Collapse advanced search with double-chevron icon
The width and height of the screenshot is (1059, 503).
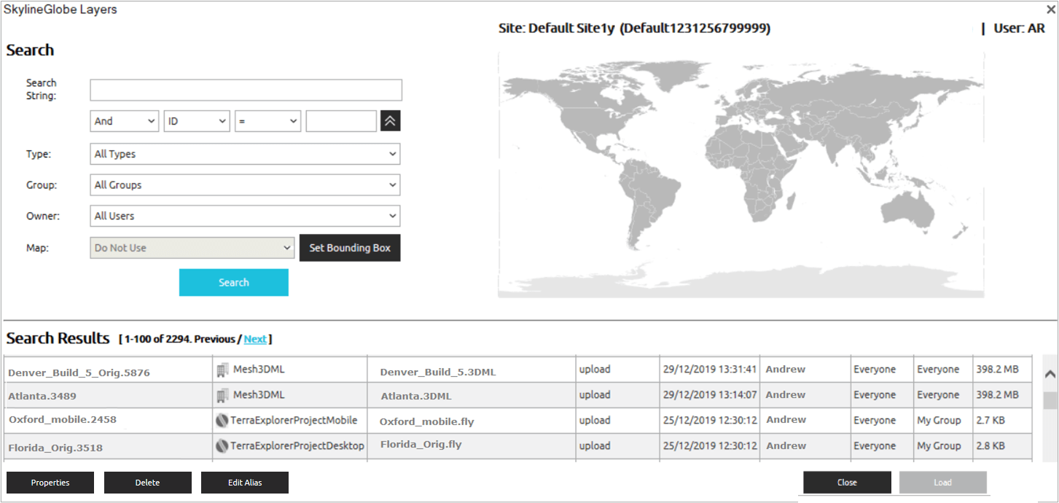391,121
